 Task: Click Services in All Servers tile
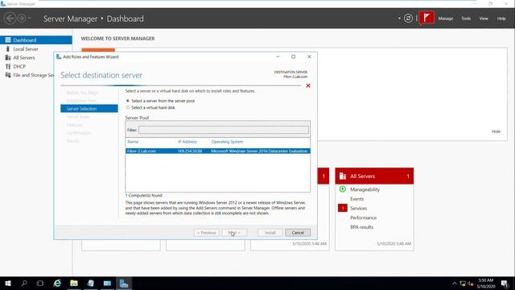coord(358,208)
